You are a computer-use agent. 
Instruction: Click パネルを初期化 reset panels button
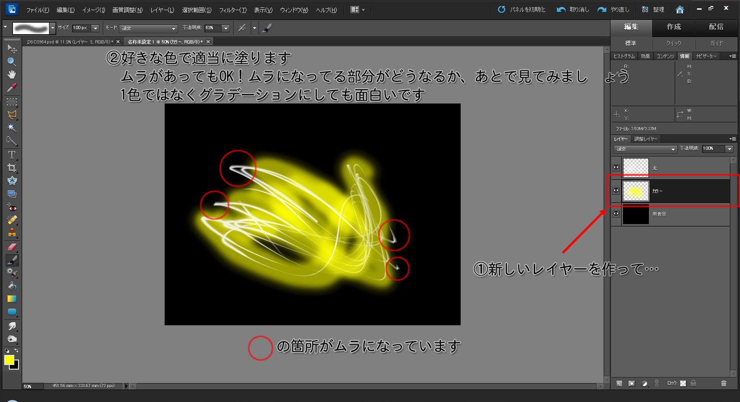[521, 9]
